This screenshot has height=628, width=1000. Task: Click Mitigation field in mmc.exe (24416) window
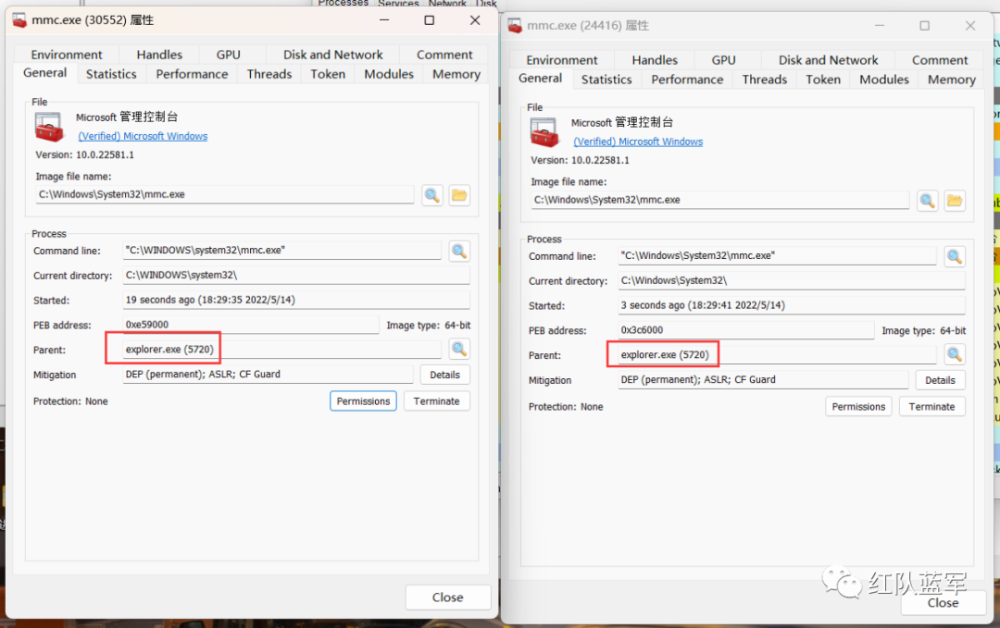coord(763,379)
